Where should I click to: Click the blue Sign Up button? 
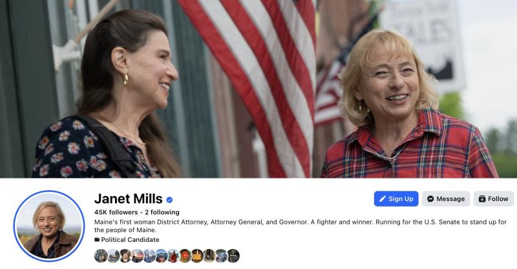point(396,199)
